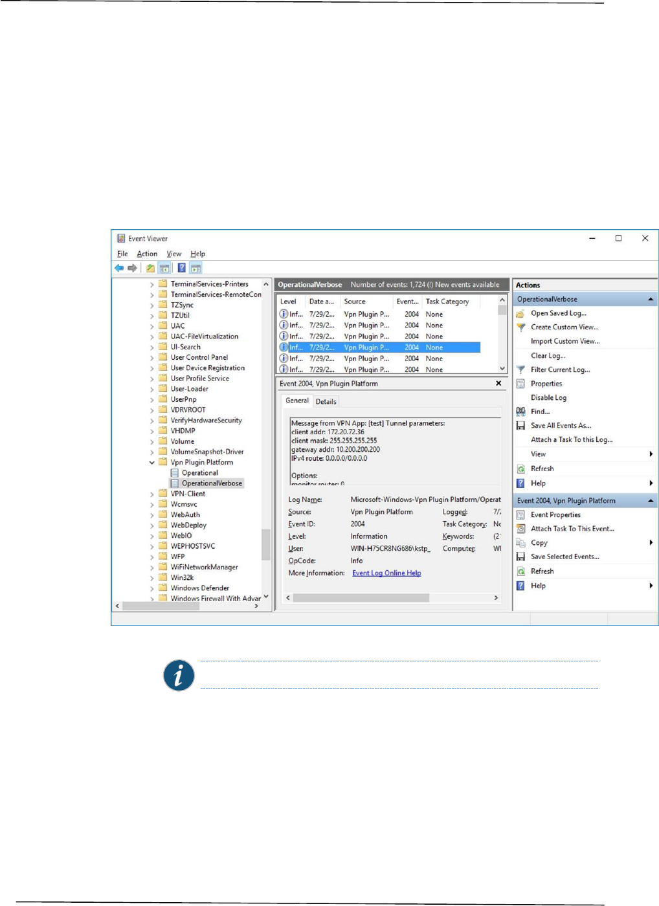Select the VolumeSnapshot-Driver tree item
The width and height of the screenshot is (659, 906).
coord(207,452)
